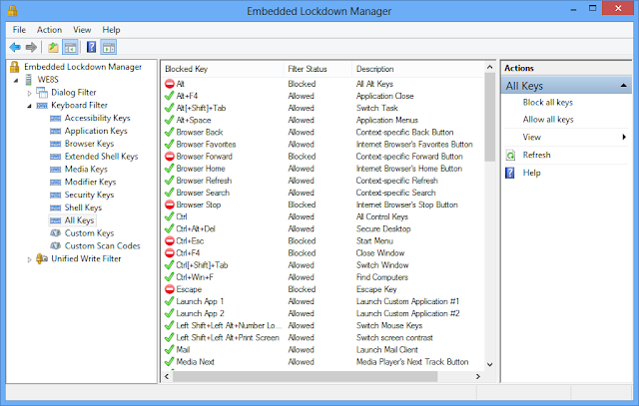
Task: Click the Custom Scan Codes gear icon
Action: (x=55, y=246)
